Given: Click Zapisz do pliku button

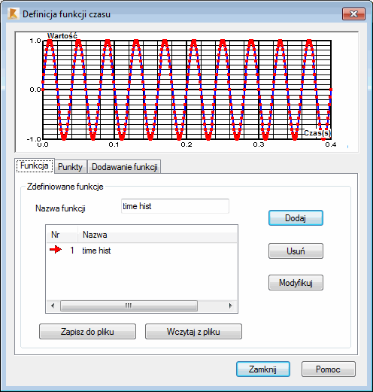Looking at the screenshot, I should pyautogui.click(x=87, y=332).
